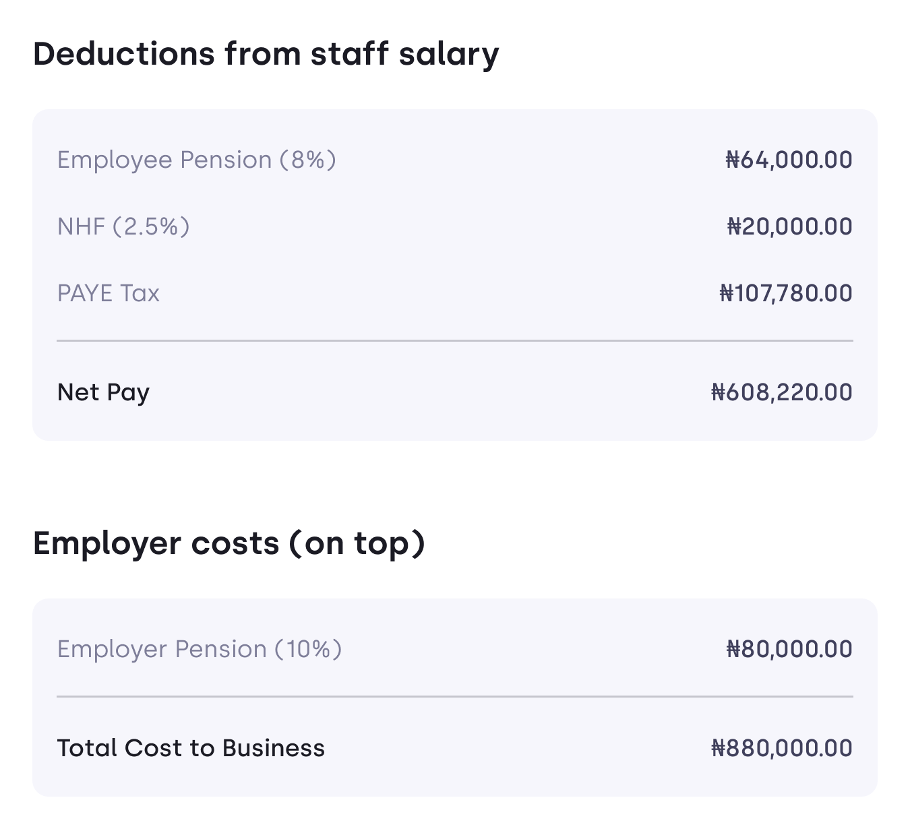Click the ₦20,000.00 NHF amount

(x=789, y=226)
